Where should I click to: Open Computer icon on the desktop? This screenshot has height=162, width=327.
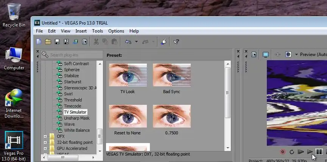pyautogui.click(x=14, y=59)
